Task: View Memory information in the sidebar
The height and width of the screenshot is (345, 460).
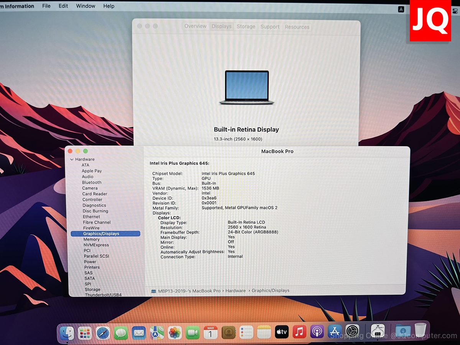Action: click(x=91, y=240)
